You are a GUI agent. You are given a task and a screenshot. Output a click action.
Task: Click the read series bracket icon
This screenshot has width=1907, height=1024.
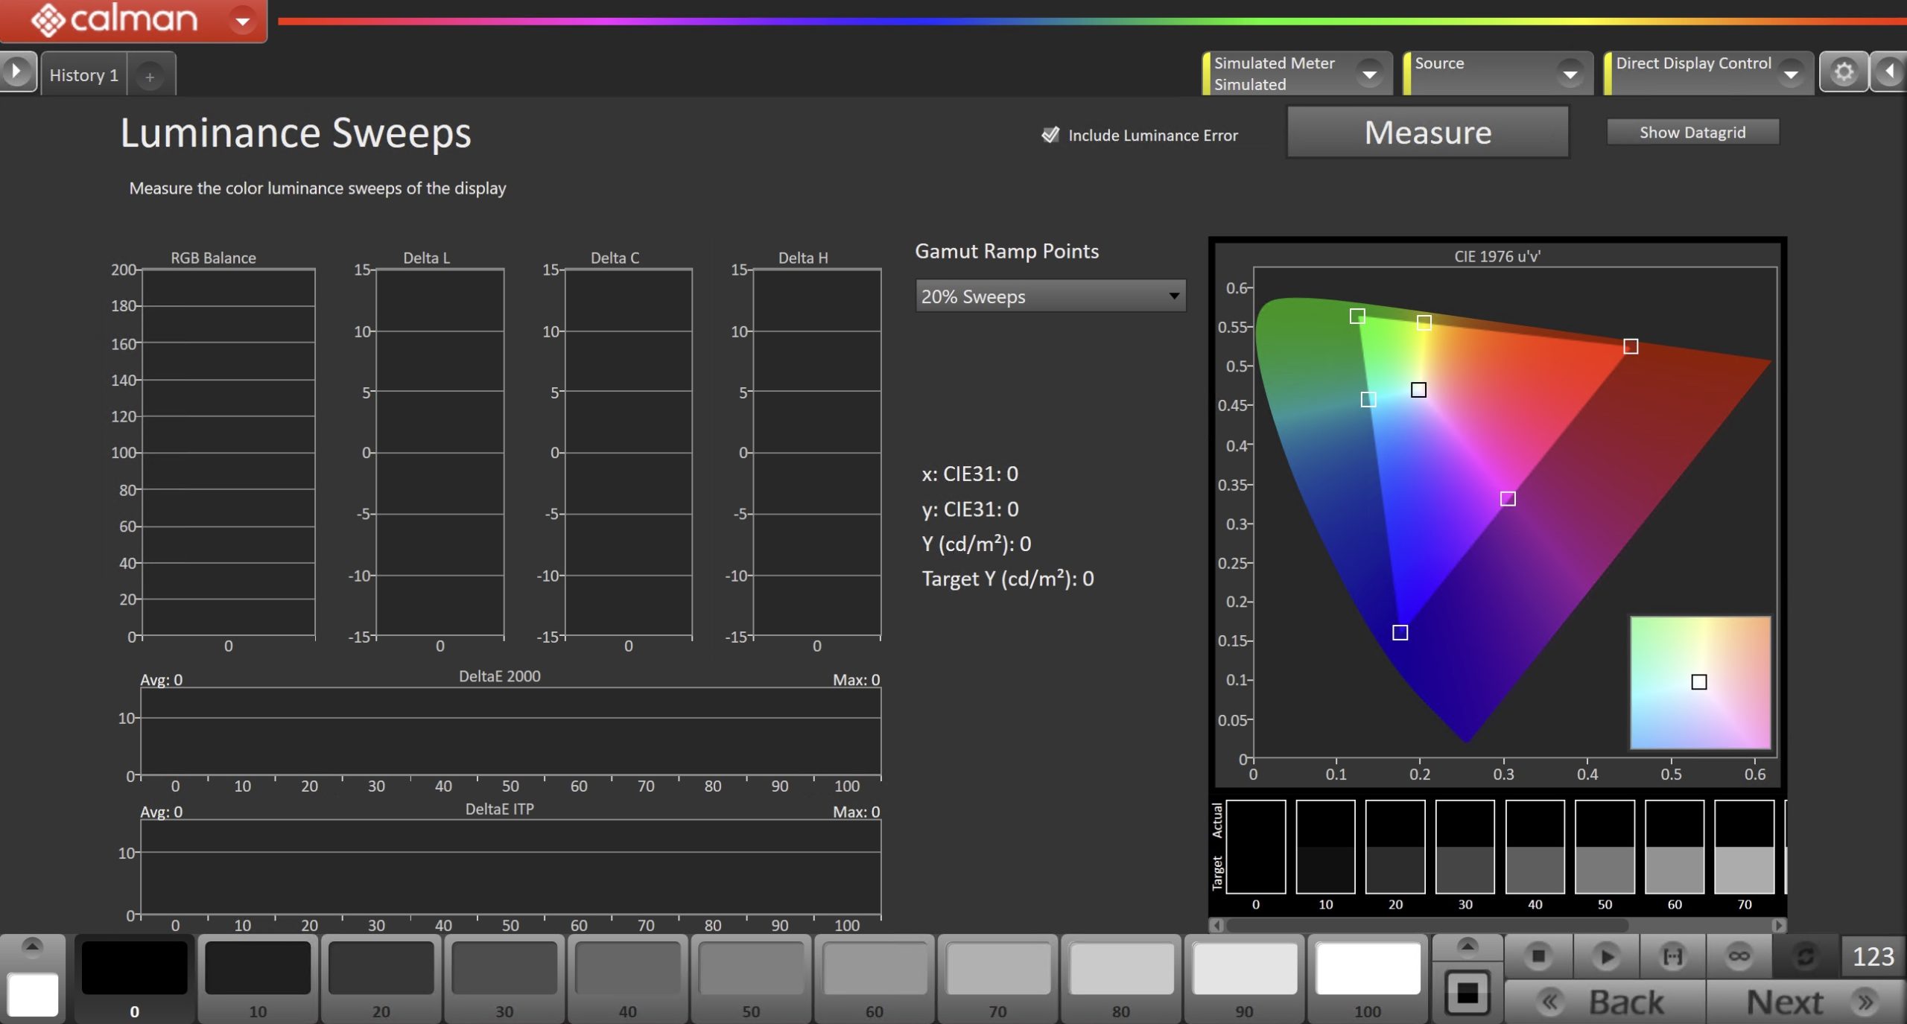(1673, 955)
